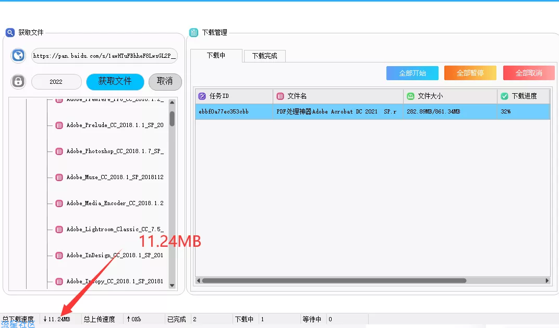The image size is (559, 328).
Task: Click the blue 获取文件 button
Action: (x=115, y=82)
